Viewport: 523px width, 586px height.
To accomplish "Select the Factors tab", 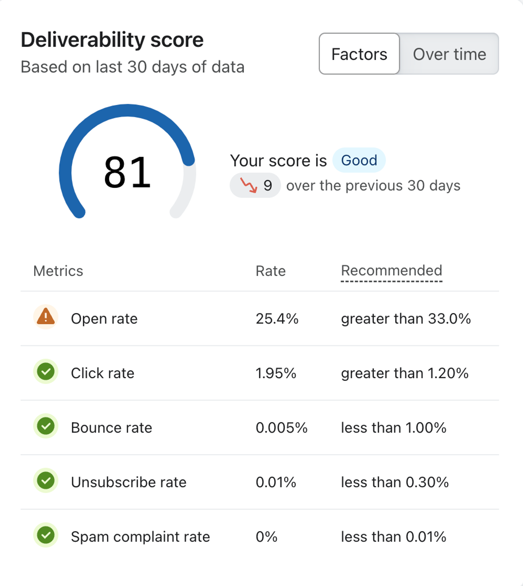I will click(359, 54).
